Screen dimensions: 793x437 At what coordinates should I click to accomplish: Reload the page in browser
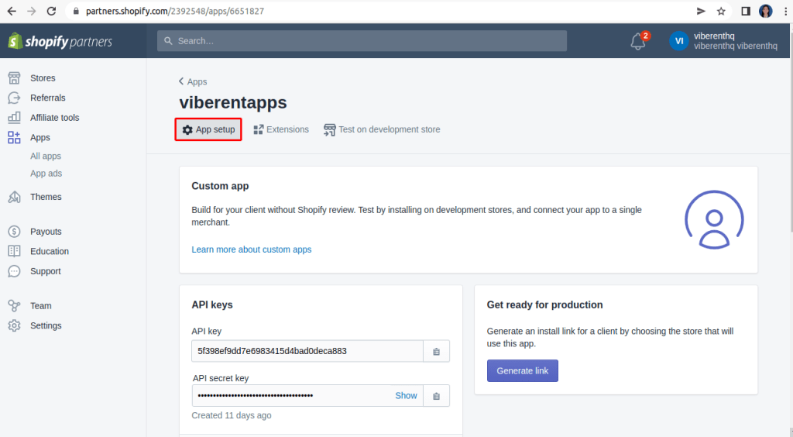[x=51, y=12]
